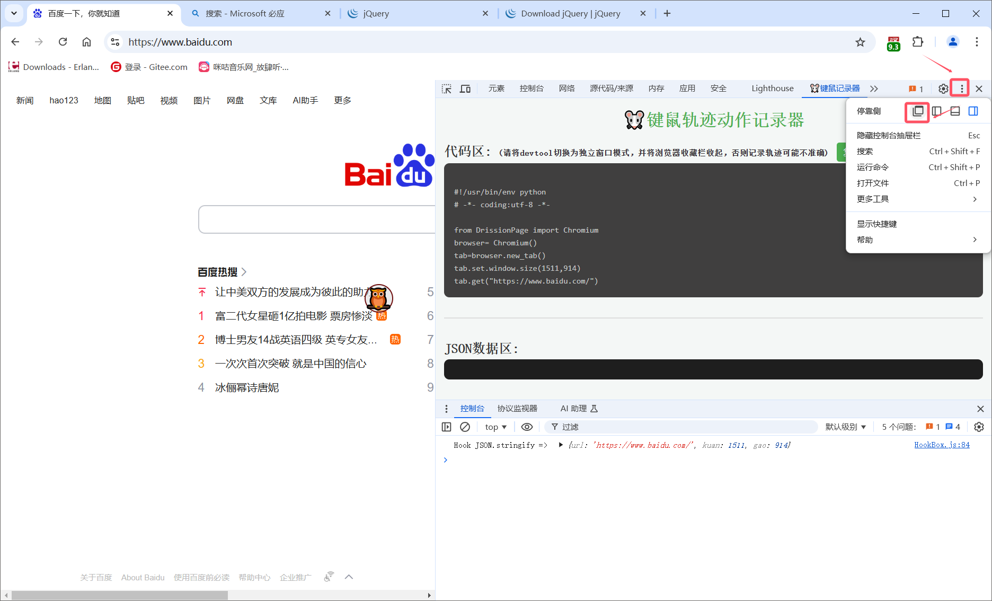992x601 pixels.
Task: Click the issues warning counter in toolbar
Action: pyautogui.click(x=916, y=89)
